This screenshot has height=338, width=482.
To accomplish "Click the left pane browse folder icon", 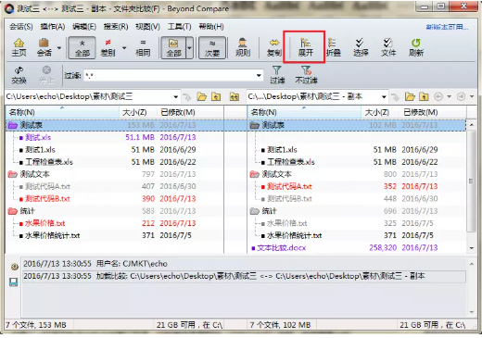I will (202, 97).
